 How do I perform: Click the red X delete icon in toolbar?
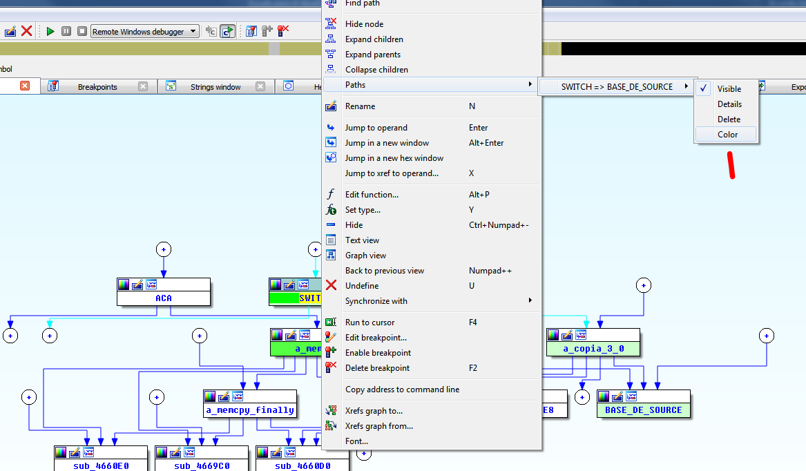[x=26, y=31]
